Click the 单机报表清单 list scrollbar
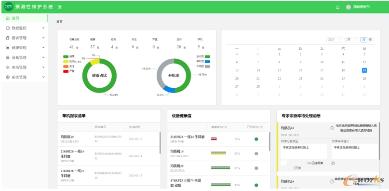Image resolution: width=389 pixels, height=191 pixels. (x=160, y=143)
